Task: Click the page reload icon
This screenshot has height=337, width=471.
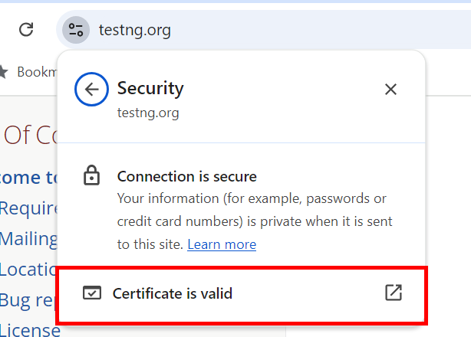Action: (26, 30)
